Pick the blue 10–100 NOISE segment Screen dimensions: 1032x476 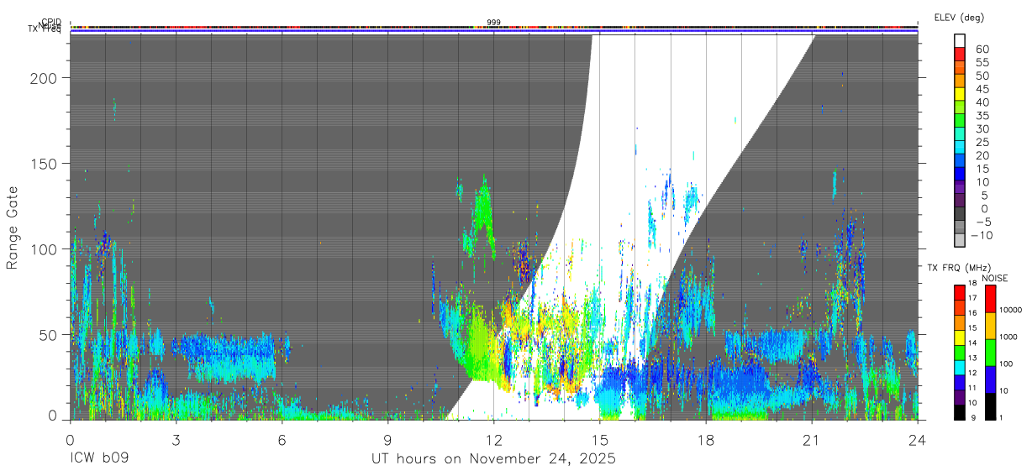click(x=990, y=379)
